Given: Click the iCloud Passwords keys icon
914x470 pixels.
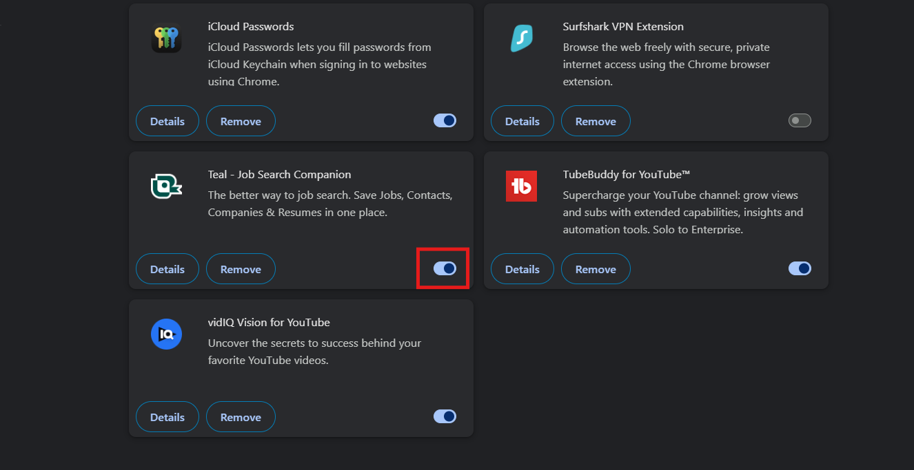Looking at the screenshot, I should pyautogui.click(x=166, y=39).
